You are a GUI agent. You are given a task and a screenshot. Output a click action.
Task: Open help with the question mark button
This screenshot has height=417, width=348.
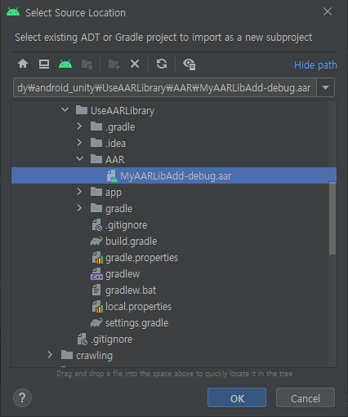tap(22, 398)
